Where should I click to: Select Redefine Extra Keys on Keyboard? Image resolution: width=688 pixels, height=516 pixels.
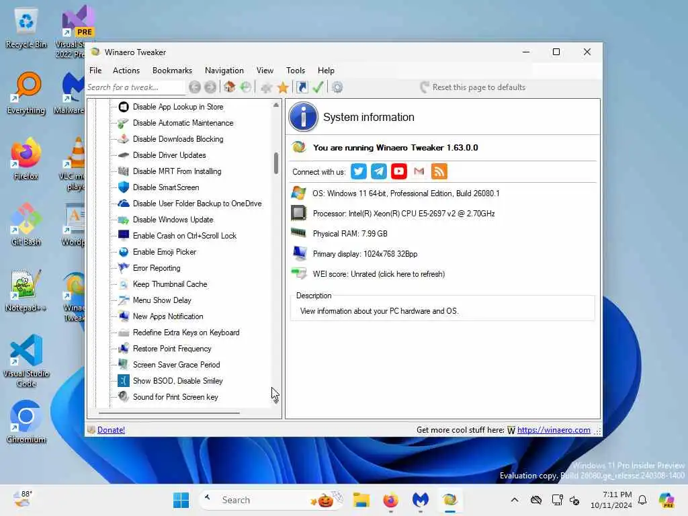point(186,333)
